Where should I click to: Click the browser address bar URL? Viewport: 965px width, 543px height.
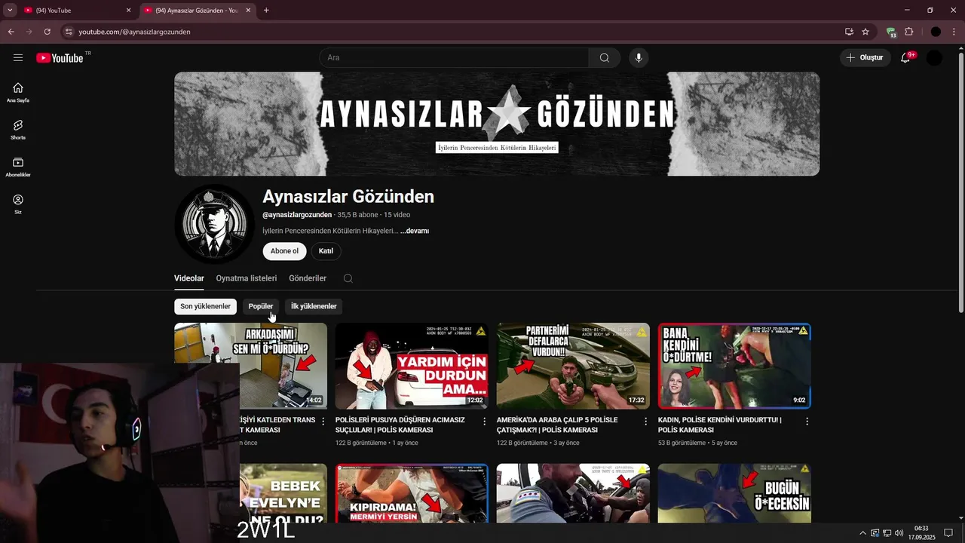(x=134, y=32)
